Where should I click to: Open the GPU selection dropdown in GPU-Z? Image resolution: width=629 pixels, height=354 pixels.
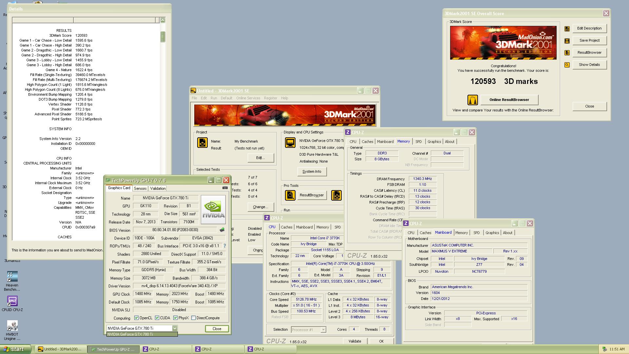tap(175, 328)
